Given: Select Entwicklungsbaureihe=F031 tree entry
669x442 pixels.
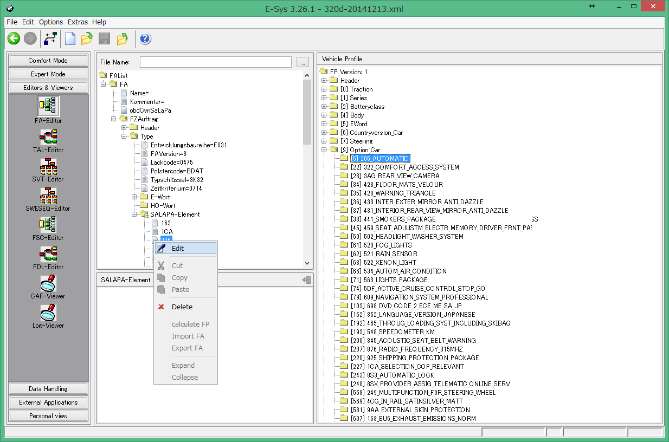Looking at the screenshot, I should pos(189,145).
